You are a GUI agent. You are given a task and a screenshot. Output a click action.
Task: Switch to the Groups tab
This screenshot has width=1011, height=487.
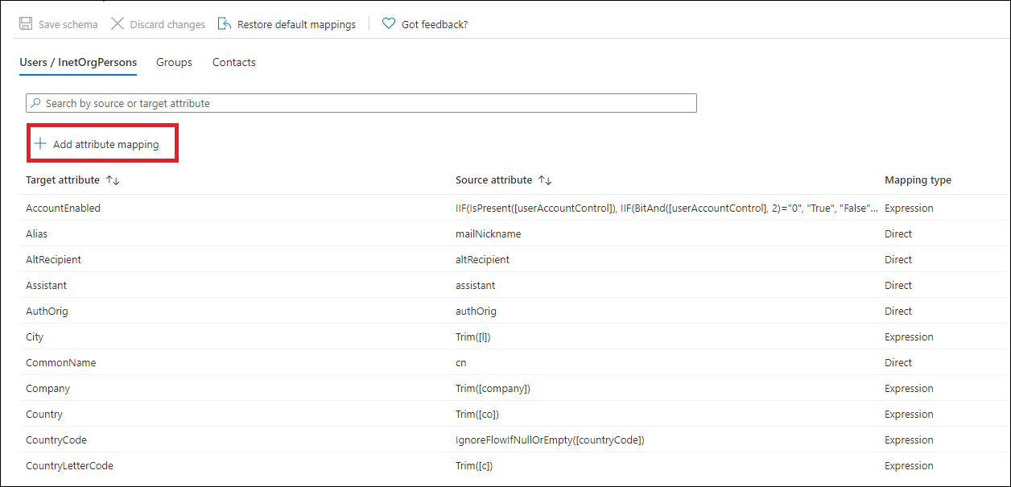[x=174, y=62]
